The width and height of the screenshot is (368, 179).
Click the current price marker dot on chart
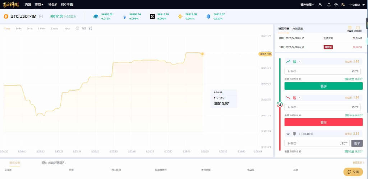pyautogui.click(x=202, y=54)
